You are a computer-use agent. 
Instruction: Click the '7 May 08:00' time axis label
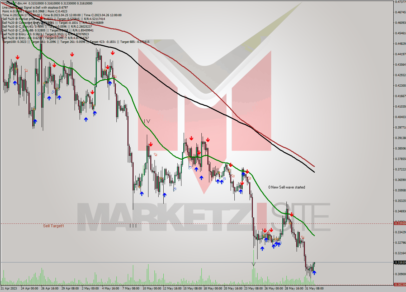131,289
